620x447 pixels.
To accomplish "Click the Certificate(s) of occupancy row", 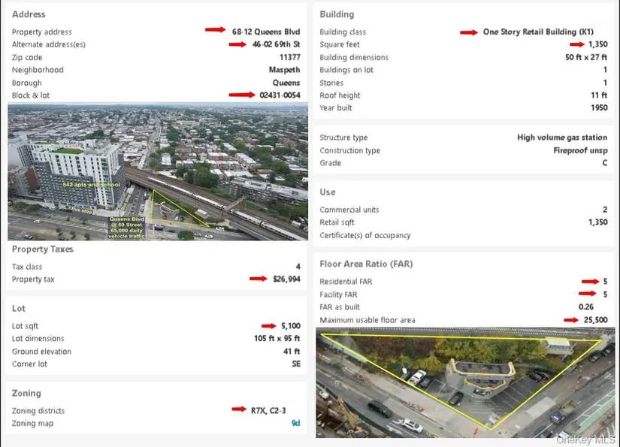I will tap(365, 235).
